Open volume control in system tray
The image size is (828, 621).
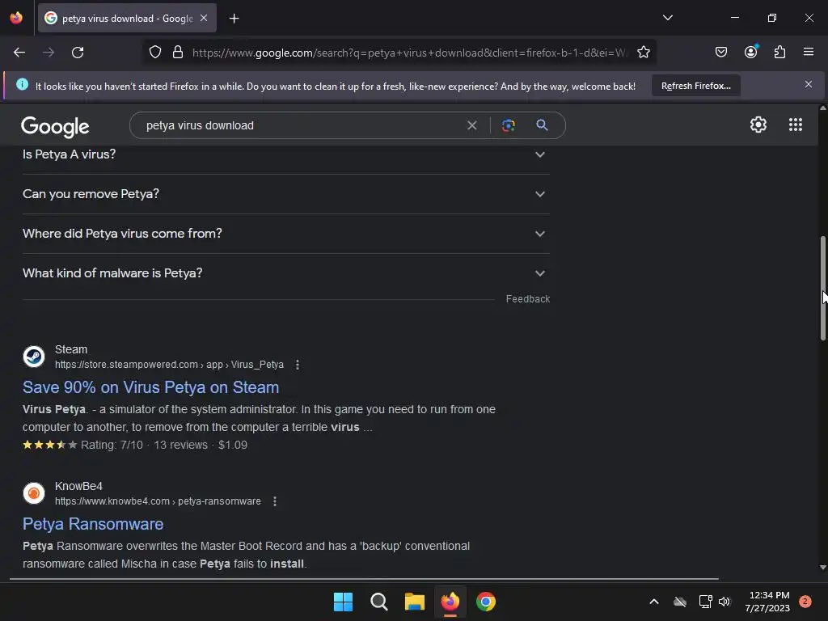coord(724,602)
